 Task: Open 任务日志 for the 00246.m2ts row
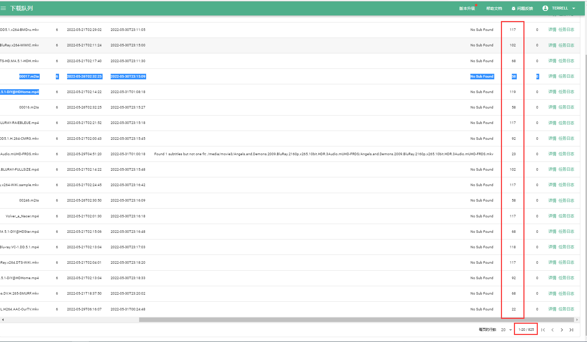(566, 200)
